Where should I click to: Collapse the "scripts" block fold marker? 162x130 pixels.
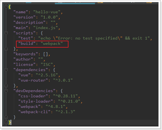click(6, 33)
